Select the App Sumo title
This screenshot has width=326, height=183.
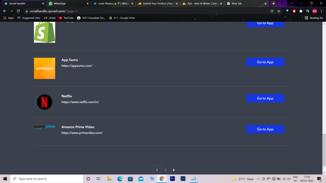(70, 60)
